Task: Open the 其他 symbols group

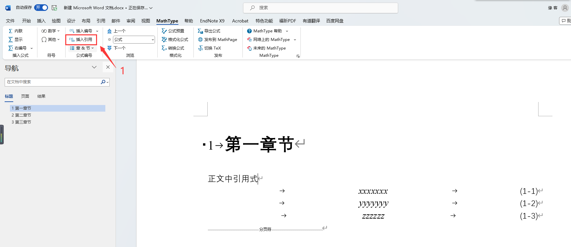Action: (50, 40)
